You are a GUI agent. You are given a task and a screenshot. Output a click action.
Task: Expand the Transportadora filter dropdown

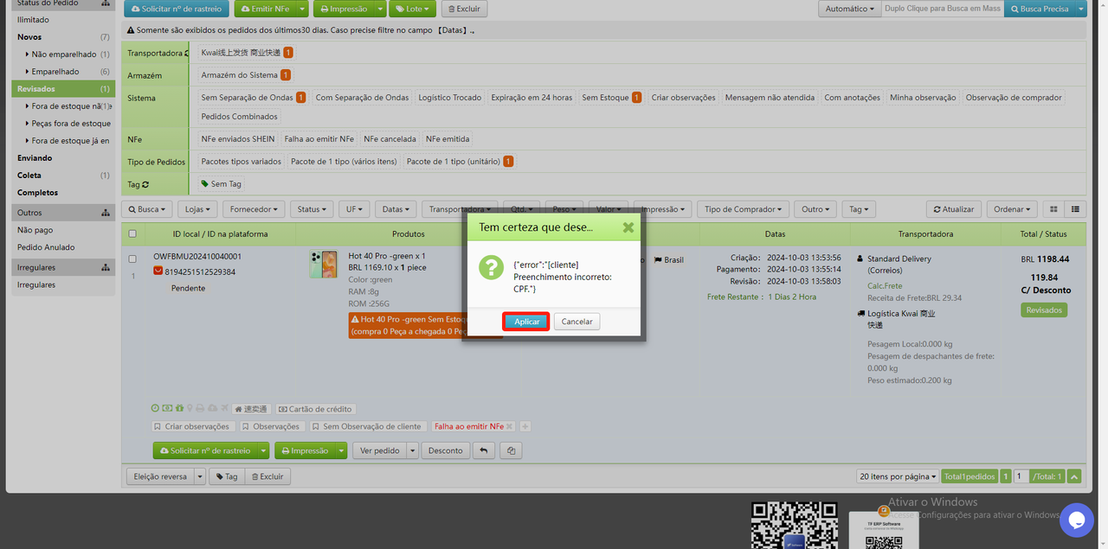click(x=460, y=208)
